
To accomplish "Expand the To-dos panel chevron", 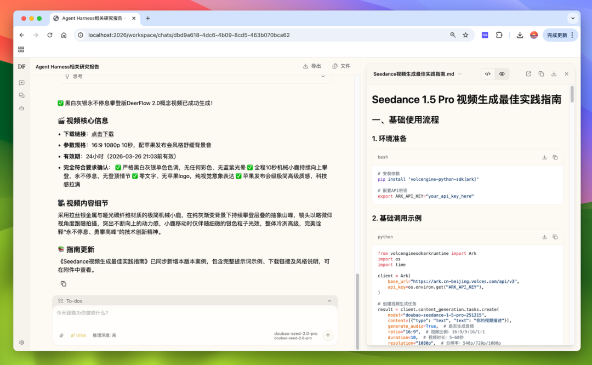I will coord(329,301).
